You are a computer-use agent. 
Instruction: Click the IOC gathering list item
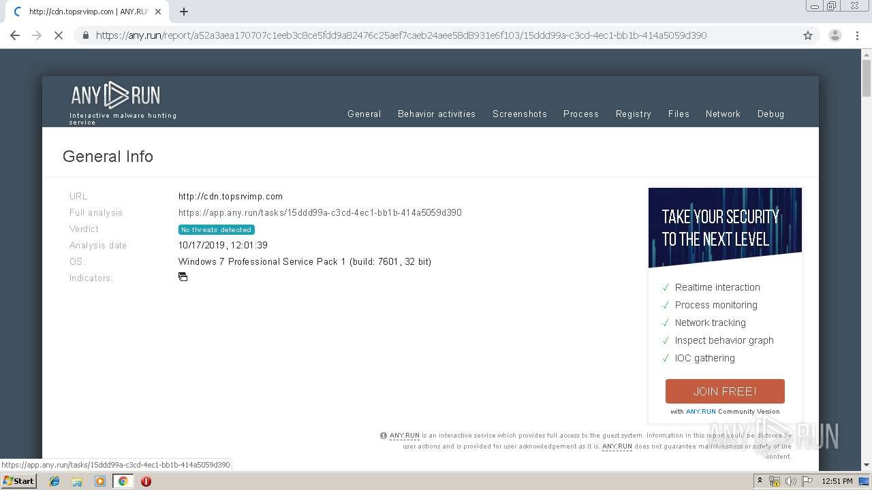pos(704,358)
